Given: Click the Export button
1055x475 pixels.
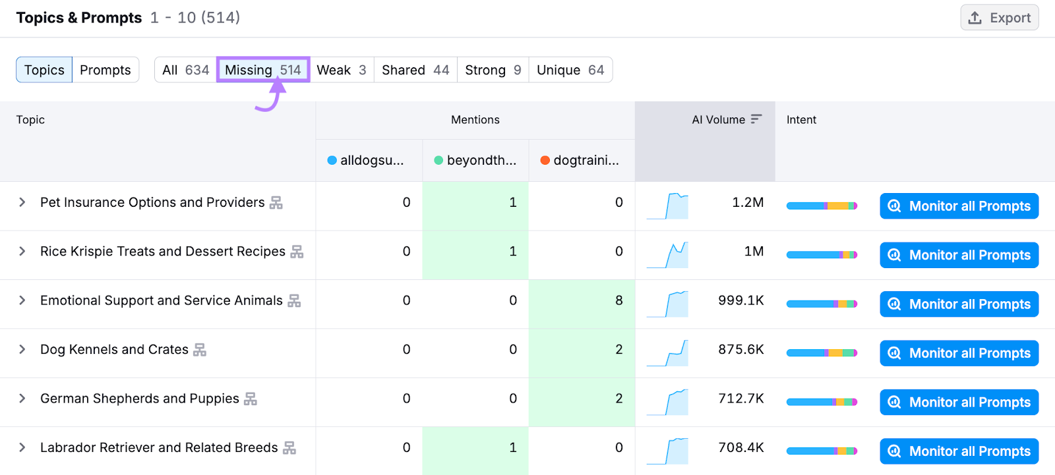Looking at the screenshot, I should (x=999, y=18).
